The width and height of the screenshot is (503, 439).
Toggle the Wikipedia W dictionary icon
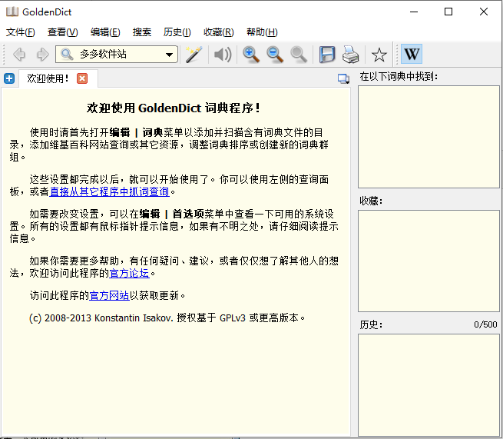(412, 54)
